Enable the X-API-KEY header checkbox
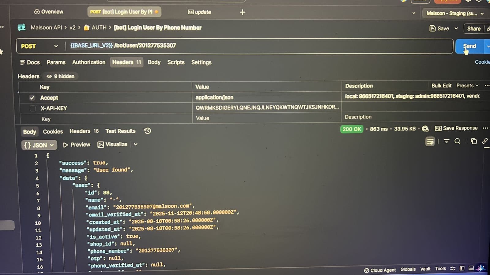 pos(33,108)
